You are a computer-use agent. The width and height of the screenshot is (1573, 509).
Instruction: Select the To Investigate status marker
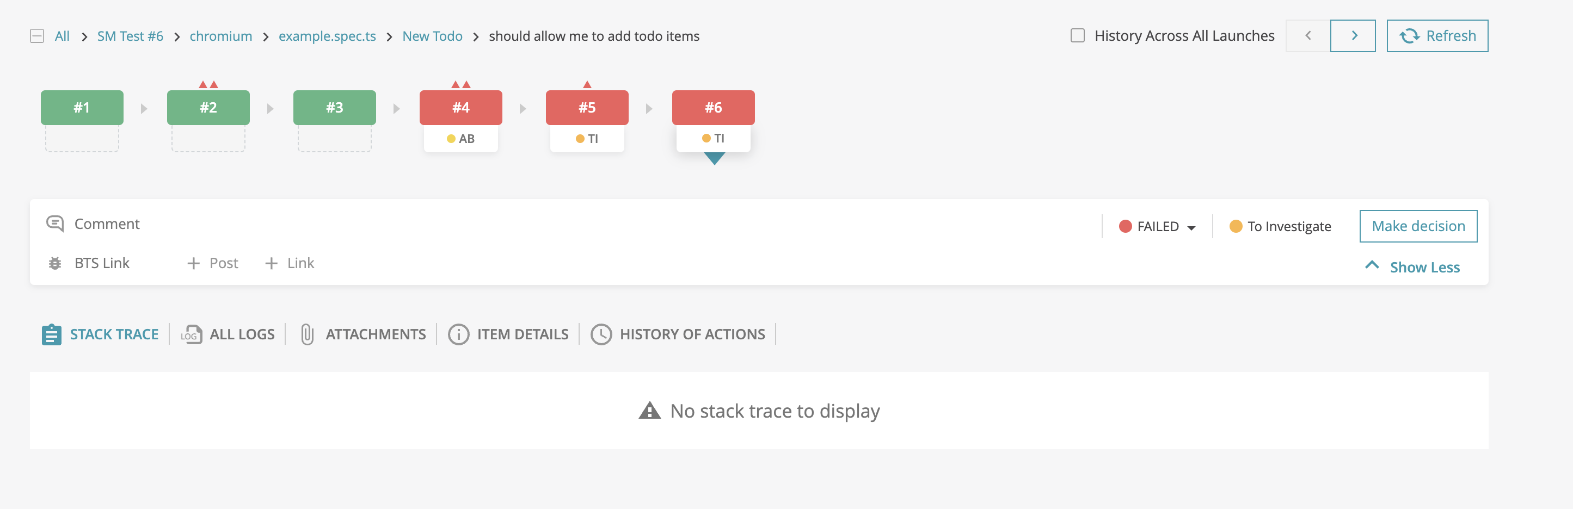pos(1279,226)
